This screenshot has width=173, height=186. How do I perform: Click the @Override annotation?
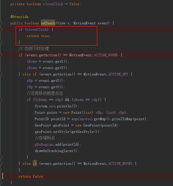(x=19, y=17)
